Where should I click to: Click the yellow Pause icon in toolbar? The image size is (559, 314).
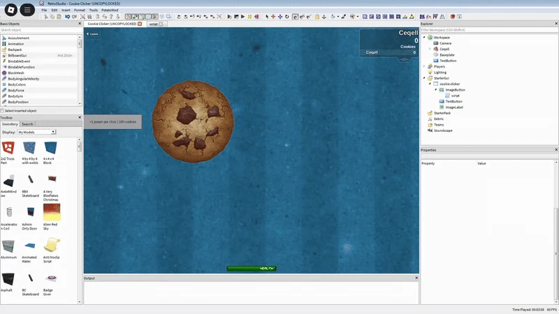click(x=249, y=17)
